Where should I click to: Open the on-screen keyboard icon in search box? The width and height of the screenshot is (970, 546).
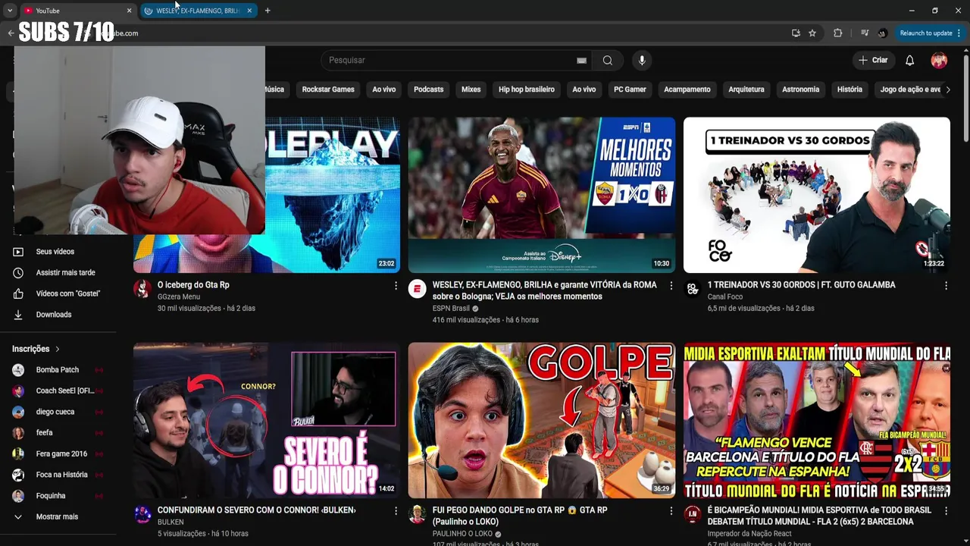click(x=581, y=61)
